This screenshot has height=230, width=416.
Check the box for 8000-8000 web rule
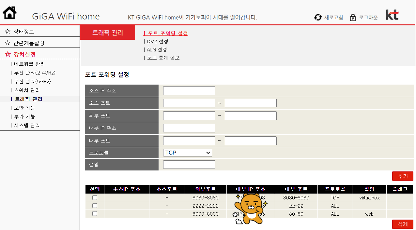[95, 213]
